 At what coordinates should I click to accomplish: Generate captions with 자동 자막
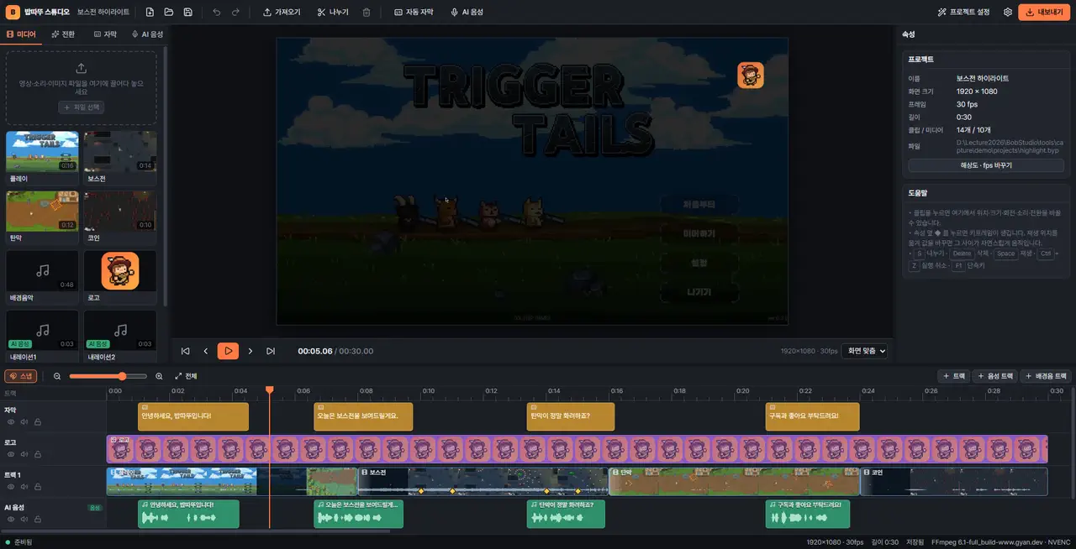[414, 13]
